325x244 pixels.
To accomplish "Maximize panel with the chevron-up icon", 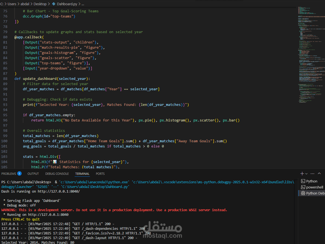I will (x=319, y=173).
